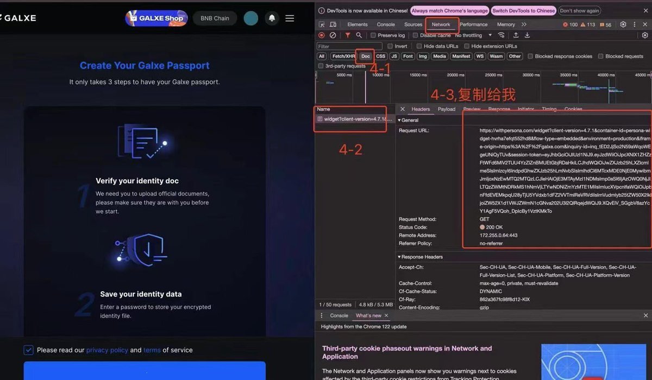Viewport: 652px width, 380px height.
Task: Open the terms of service link
Action: pos(152,350)
